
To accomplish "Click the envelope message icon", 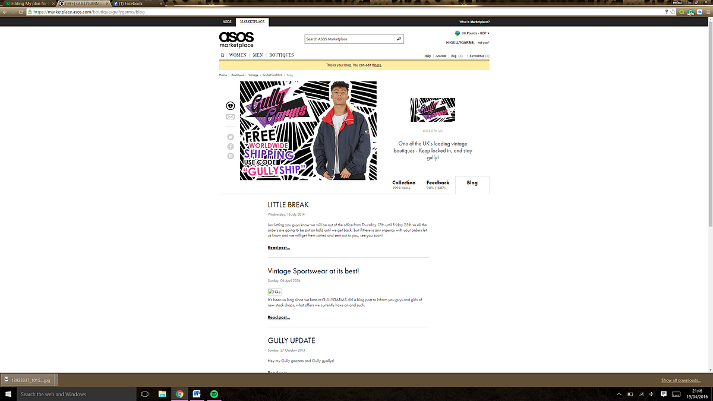I will (x=231, y=117).
